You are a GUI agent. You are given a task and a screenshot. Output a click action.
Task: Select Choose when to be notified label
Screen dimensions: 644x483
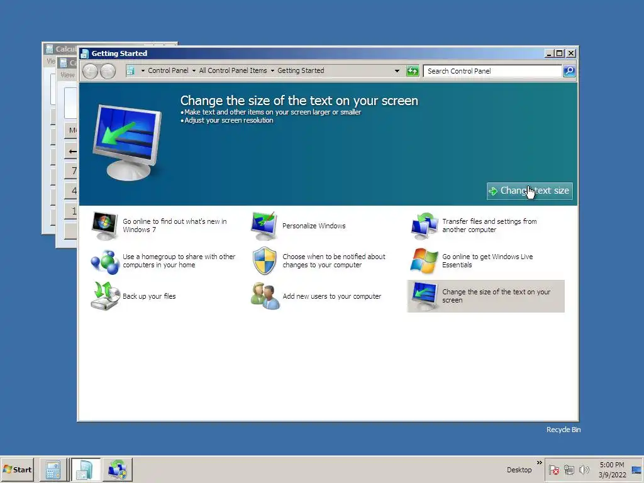pyautogui.click(x=333, y=261)
